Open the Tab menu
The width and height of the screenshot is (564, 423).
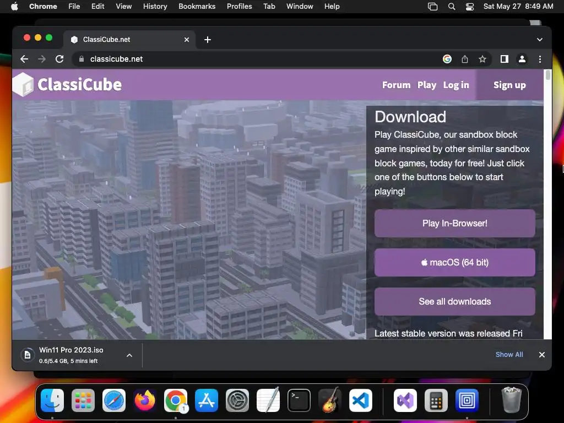pos(269,7)
